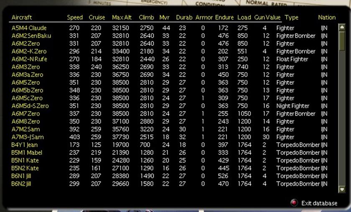Screen dimensions: 351x212
Task: Select the A6M7 Zero aircraft
Action: pos(26,114)
